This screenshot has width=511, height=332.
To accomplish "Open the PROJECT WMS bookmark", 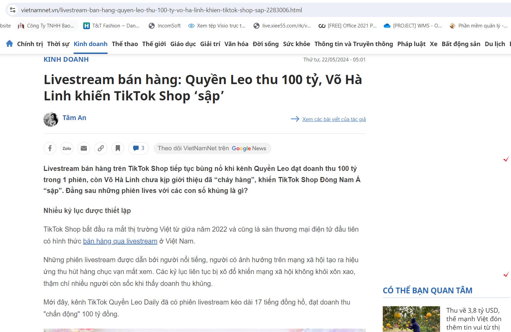I will coord(413,26).
